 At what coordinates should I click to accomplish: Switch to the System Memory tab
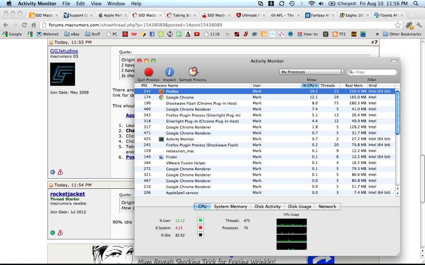coord(230,206)
